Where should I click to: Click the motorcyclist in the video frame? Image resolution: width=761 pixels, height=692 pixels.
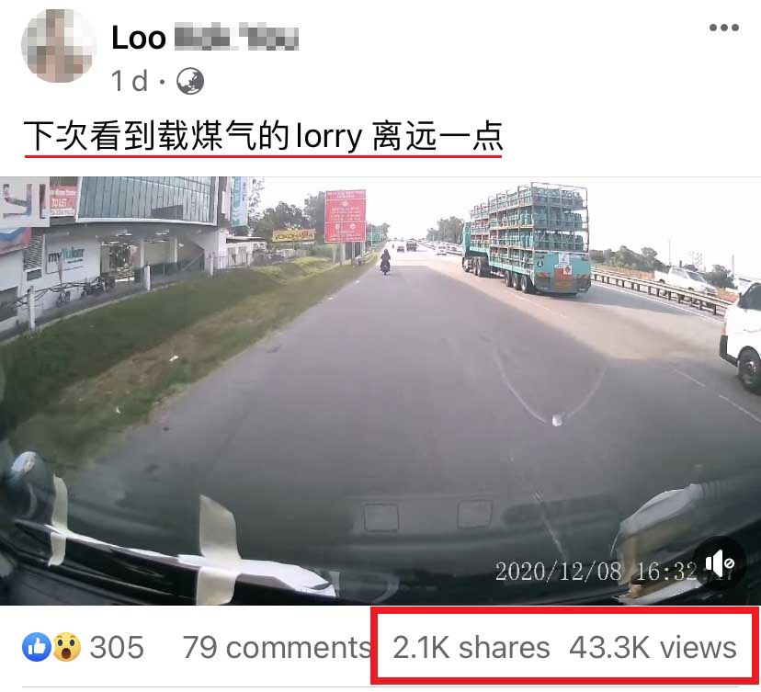point(385,261)
